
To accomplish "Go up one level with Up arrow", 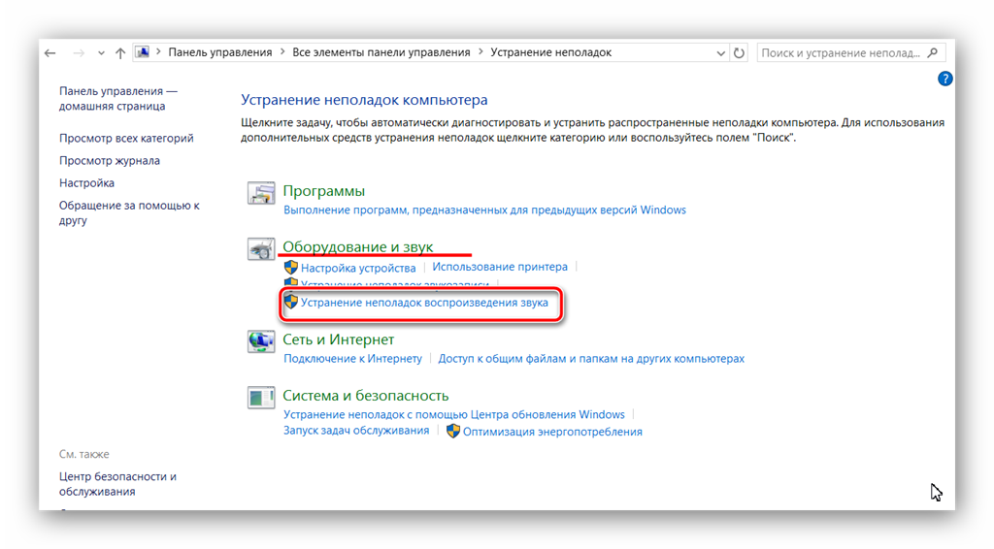I will [120, 53].
